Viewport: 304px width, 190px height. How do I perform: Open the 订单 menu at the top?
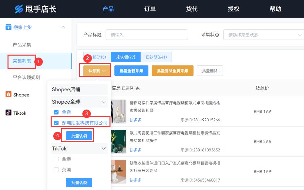tap(150, 9)
